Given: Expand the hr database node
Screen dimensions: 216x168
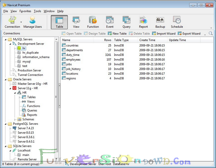Looking at the screenshot, I should (15, 48).
